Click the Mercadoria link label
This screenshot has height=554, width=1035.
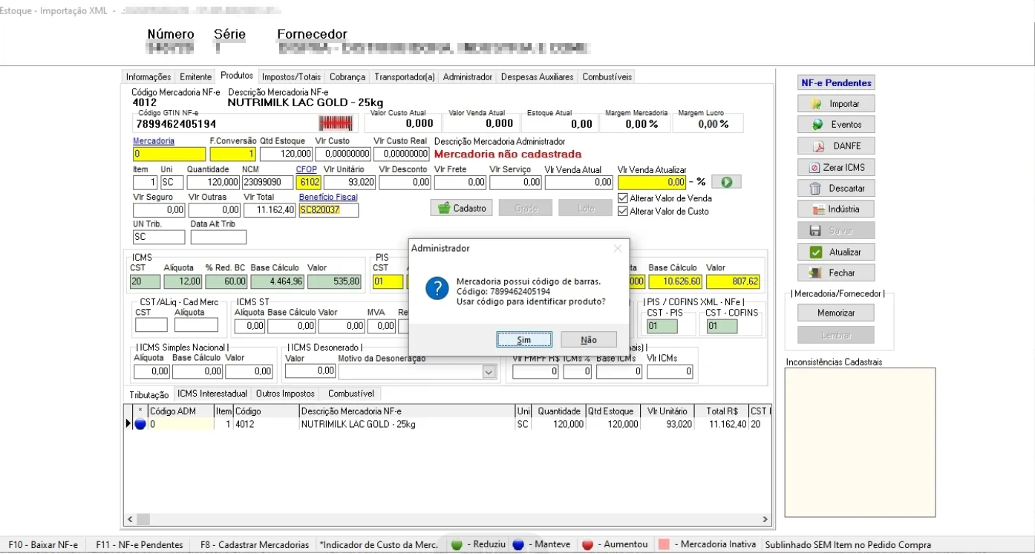tap(154, 141)
